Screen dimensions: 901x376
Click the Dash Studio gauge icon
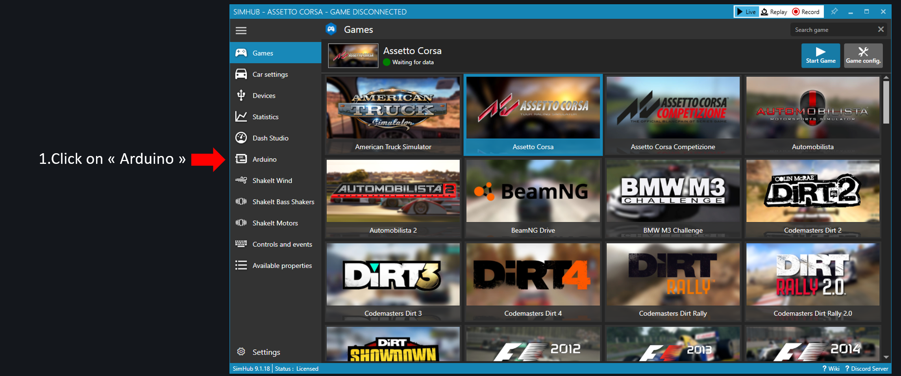241,138
